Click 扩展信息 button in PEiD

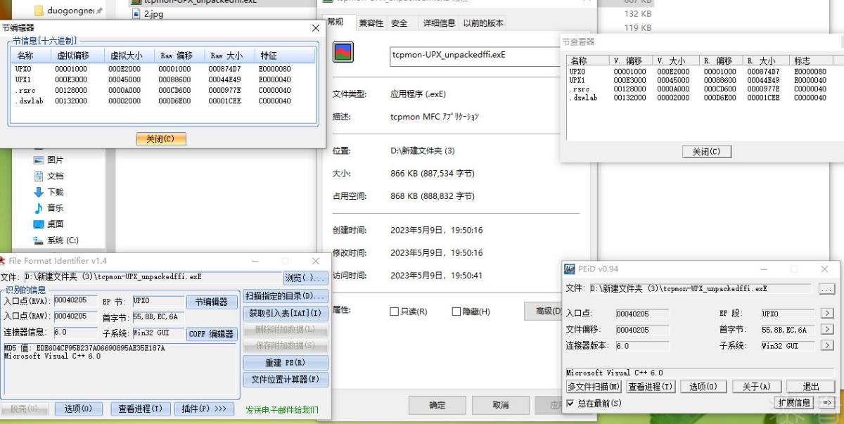tap(795, 403)
